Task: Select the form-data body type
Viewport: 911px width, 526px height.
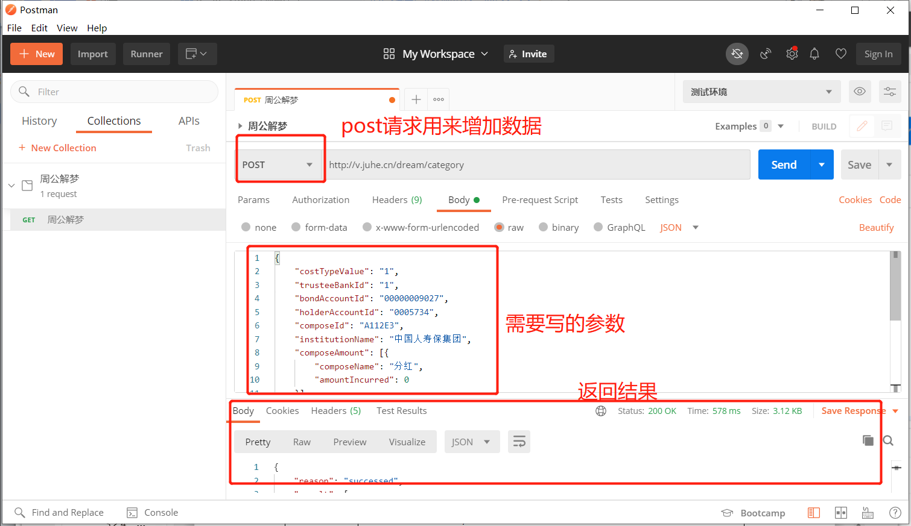Action: click(296, 227)
